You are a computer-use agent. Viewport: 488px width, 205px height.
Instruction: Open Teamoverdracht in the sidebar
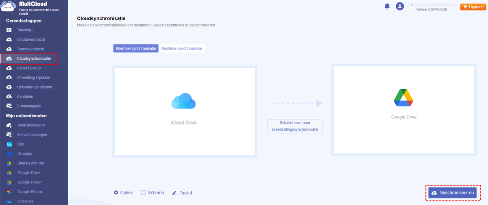click(x=30, y=49)
